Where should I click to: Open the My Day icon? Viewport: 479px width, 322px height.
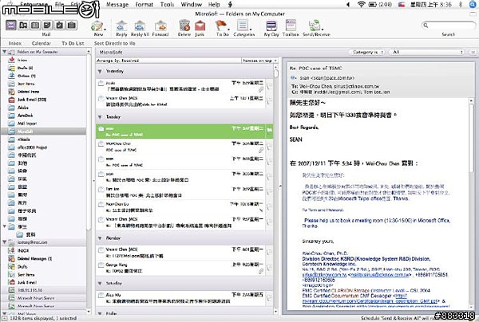pos(271,26)
